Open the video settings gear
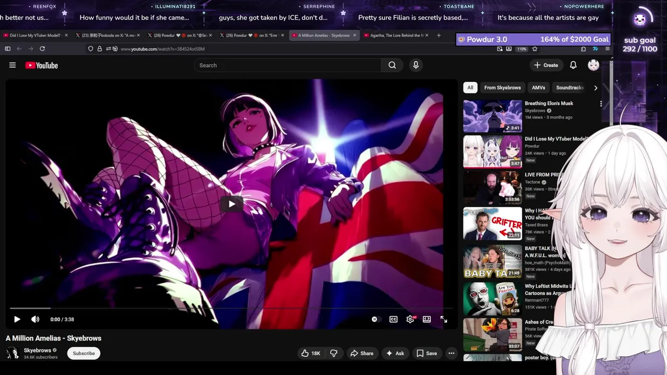The width and height of the screenshot is (667, 375). 410,319
